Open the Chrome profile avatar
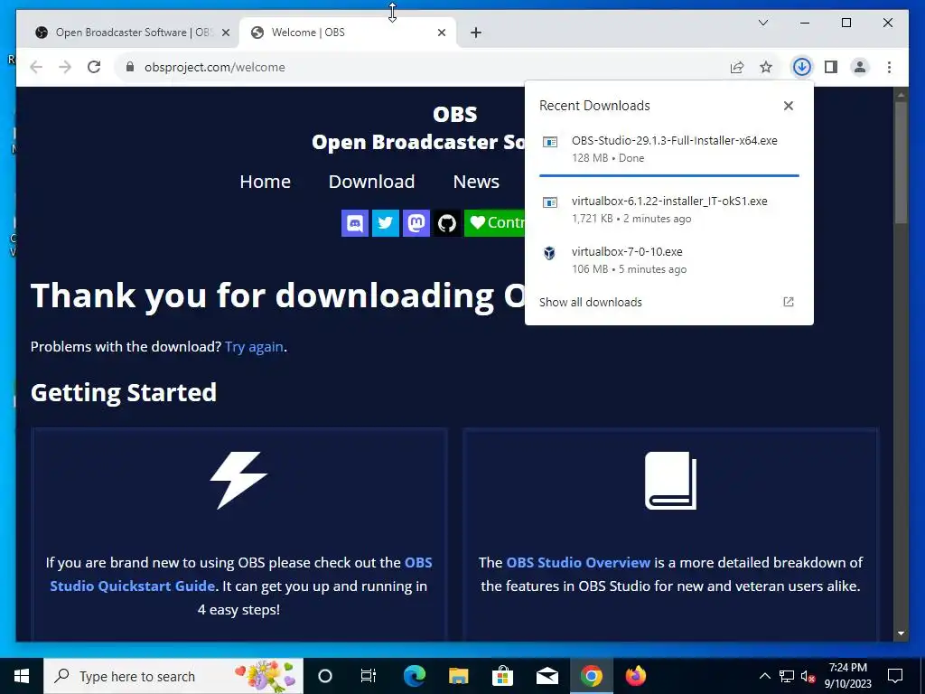925x694 pixels. click(860, 67)
